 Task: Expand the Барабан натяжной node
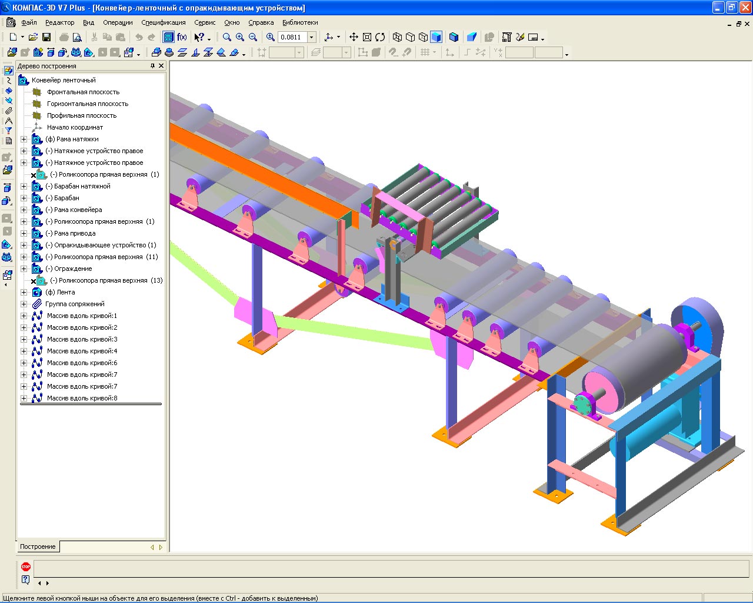24,186
